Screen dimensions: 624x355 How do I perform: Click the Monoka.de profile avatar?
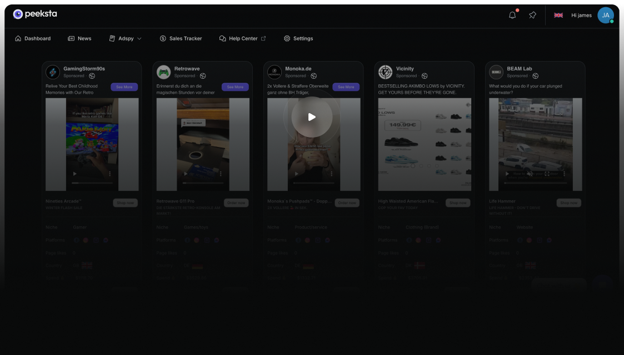click(274, 72)
